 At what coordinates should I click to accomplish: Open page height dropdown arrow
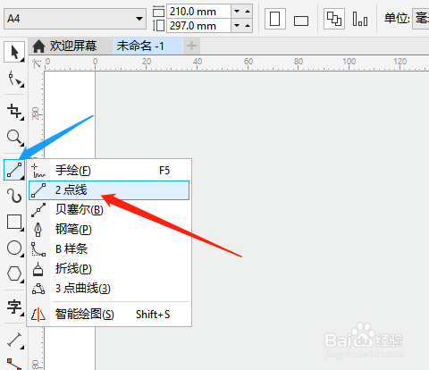pos(237,26)
